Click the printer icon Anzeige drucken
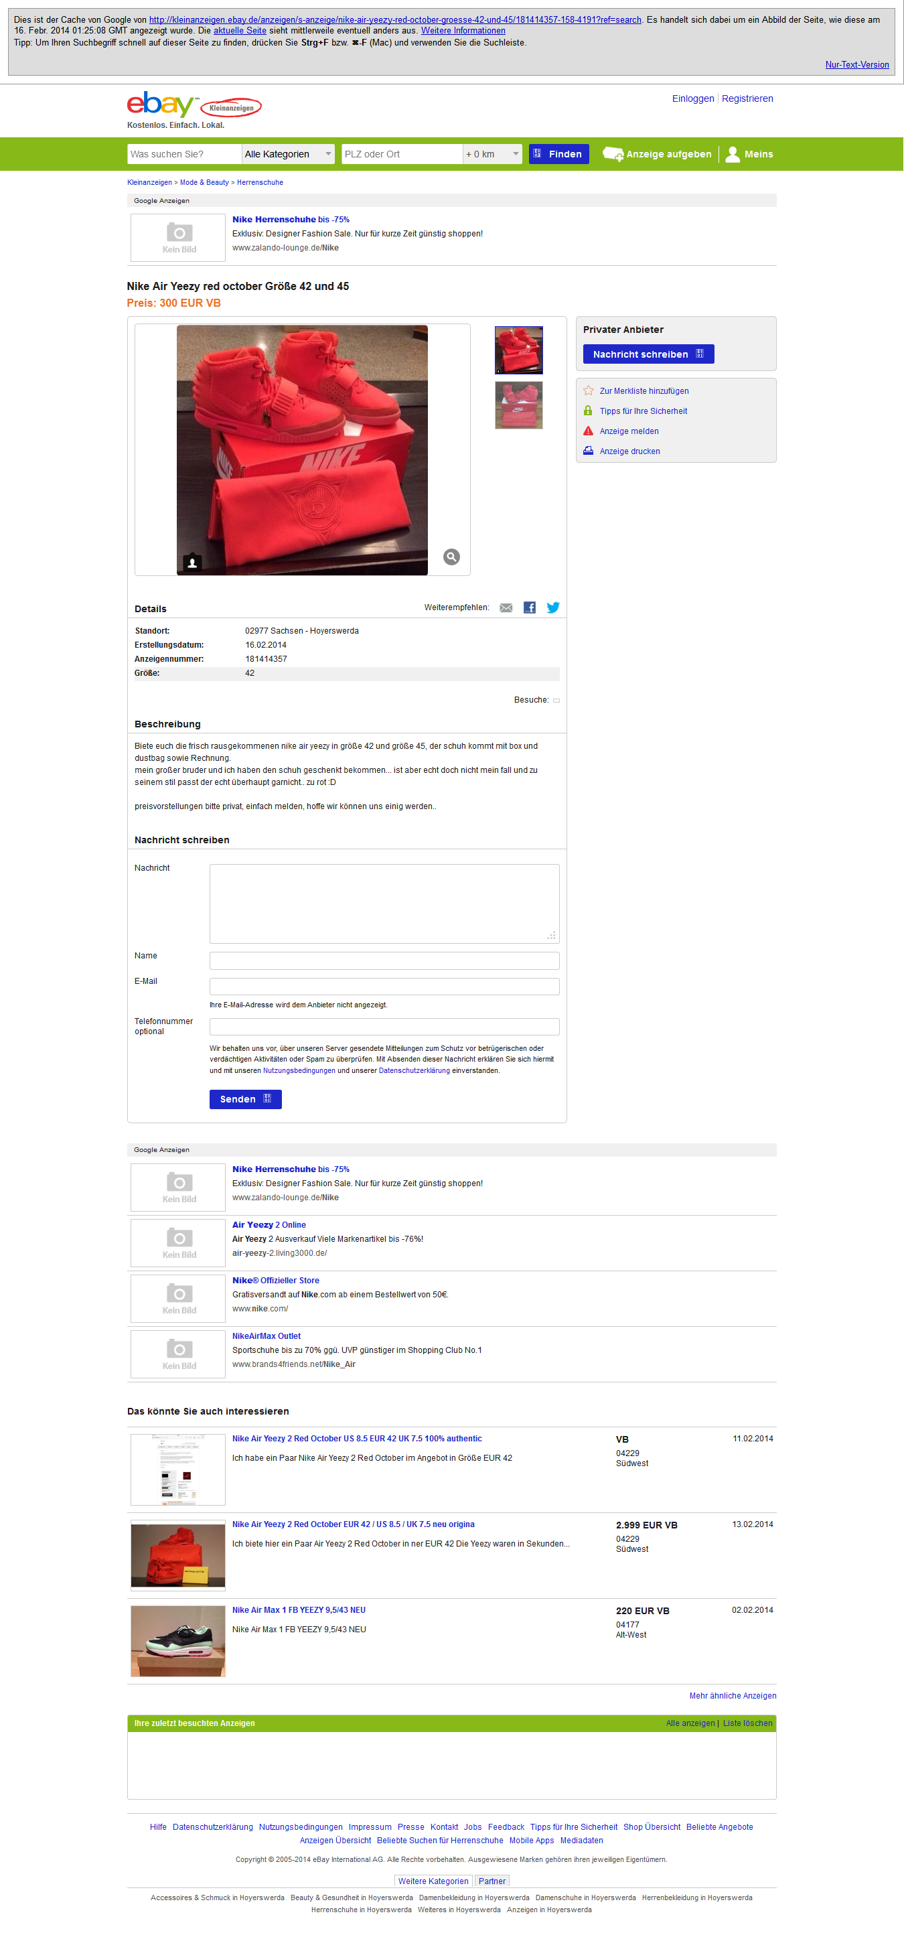Screen dimensions: 904x1937 tap(588, 451)
